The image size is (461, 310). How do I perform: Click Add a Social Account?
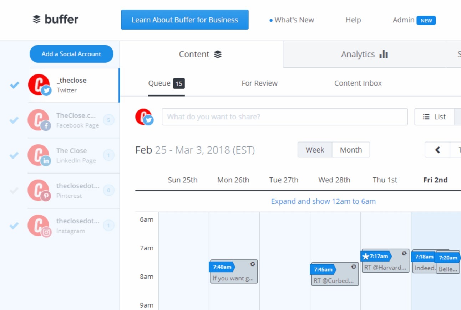click(x=71, y=54)
